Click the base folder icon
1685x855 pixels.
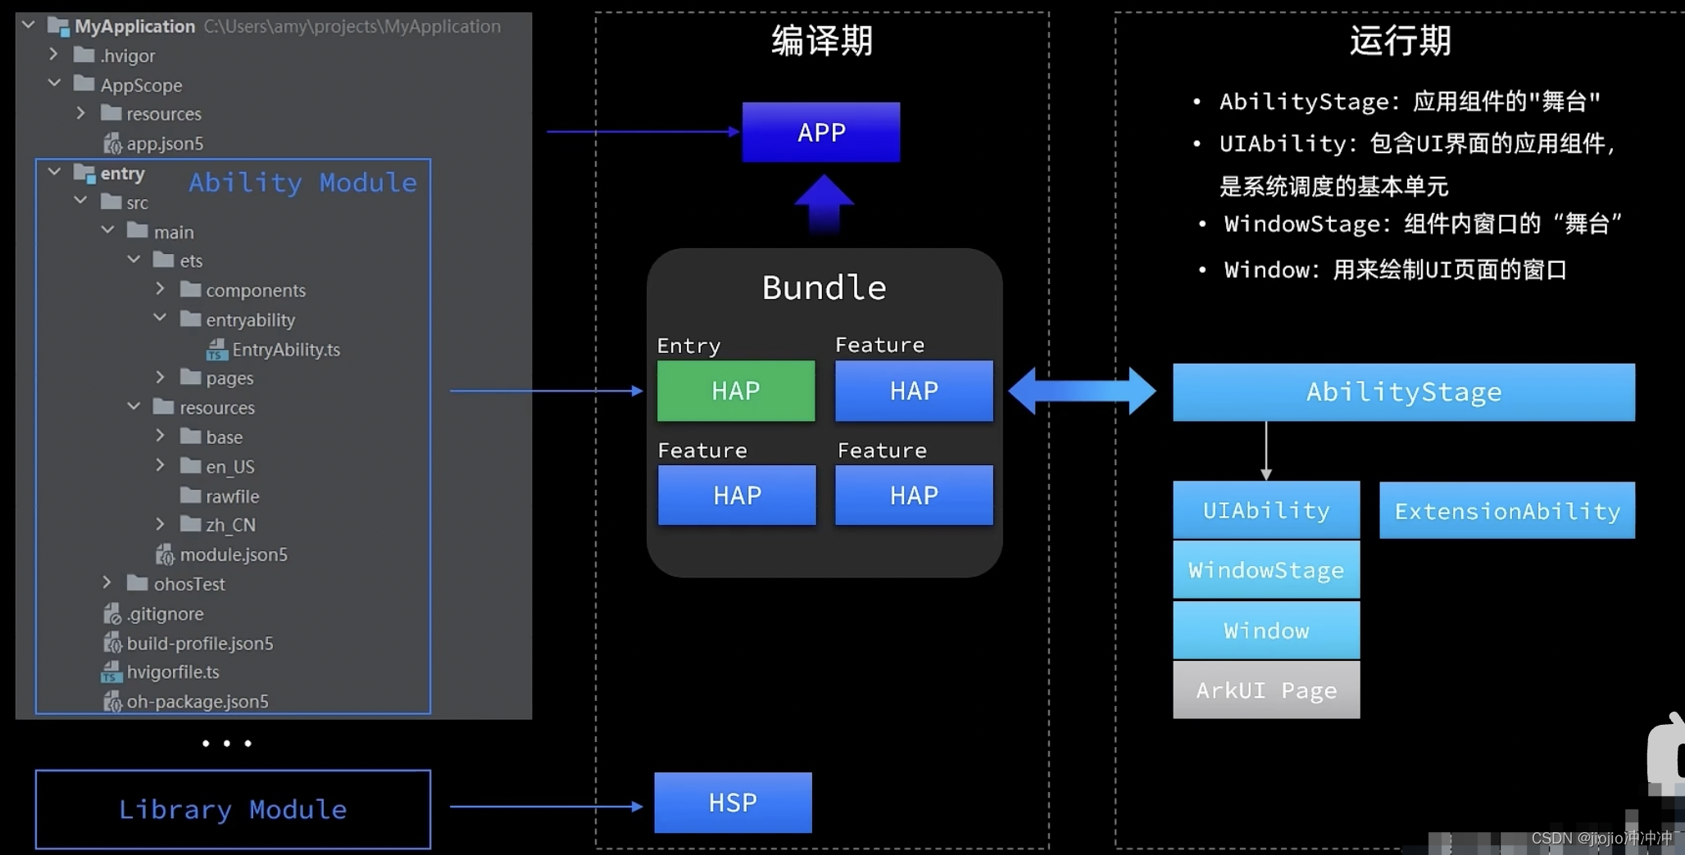point(190,436)
